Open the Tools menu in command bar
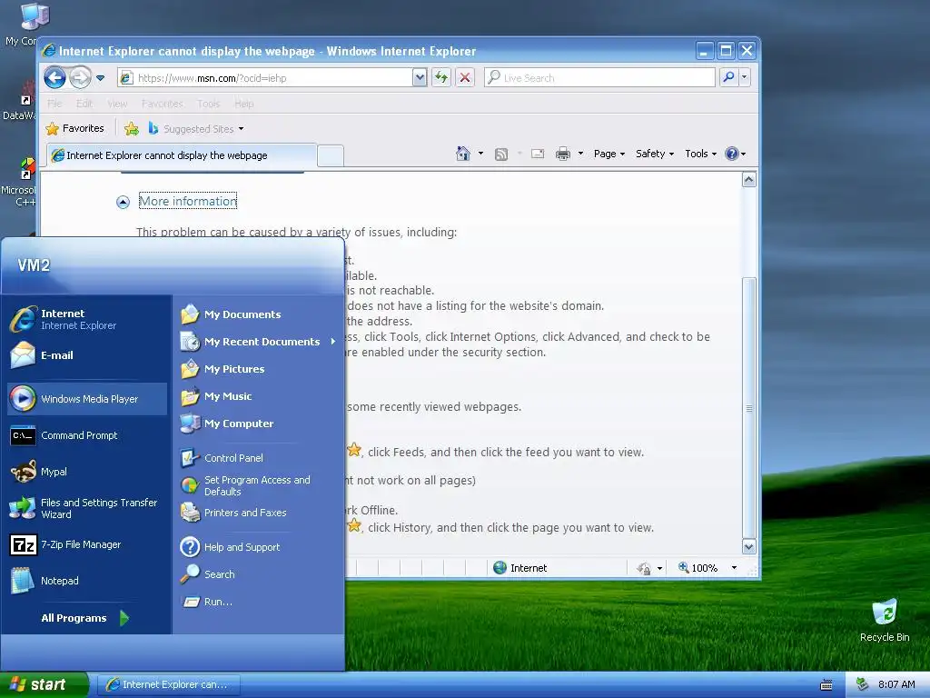930x698 pixels. 700,154
